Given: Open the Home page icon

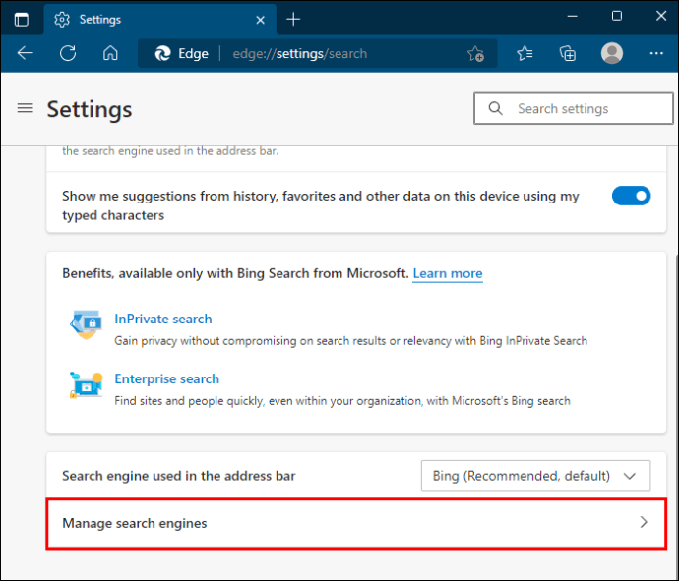Looking at the screenshot, I should click(x=111, y=53).
